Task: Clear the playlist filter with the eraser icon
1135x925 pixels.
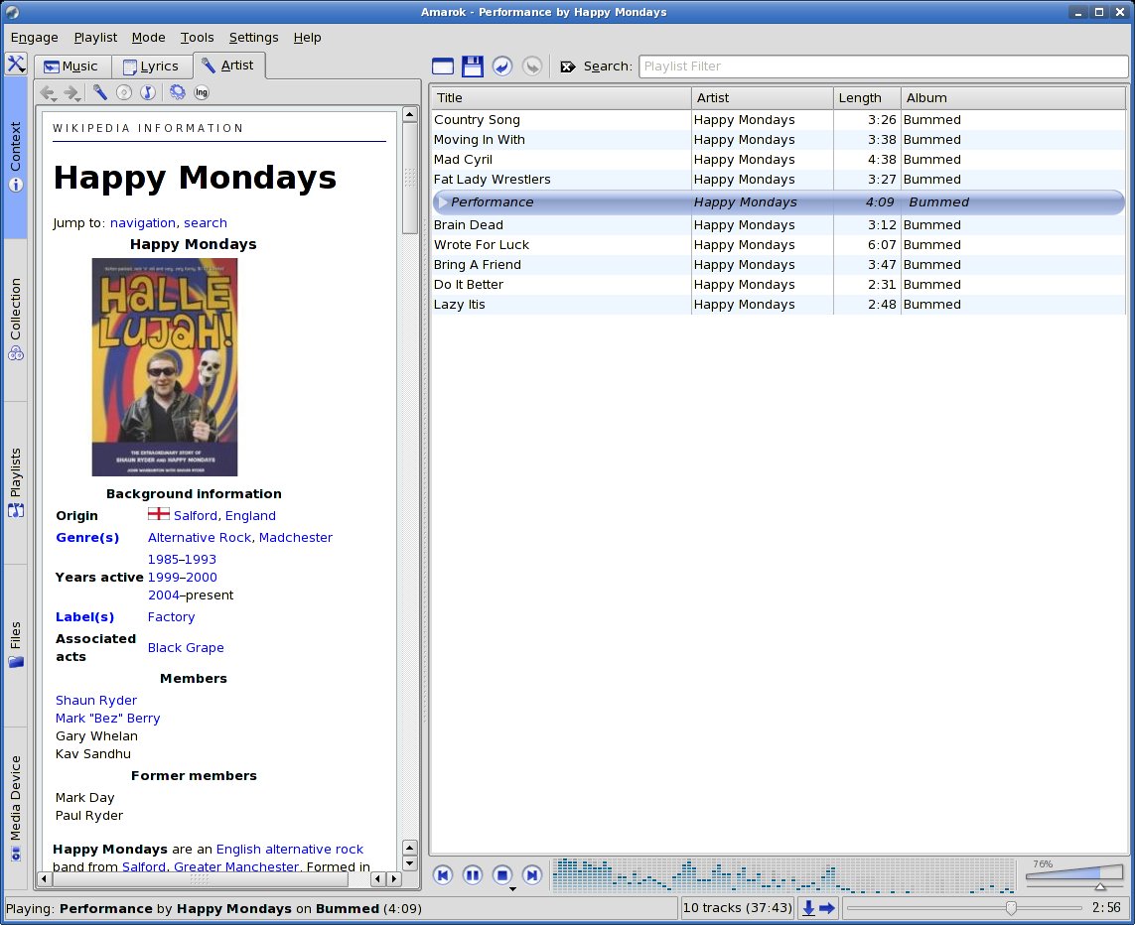Action: point(568,66)
